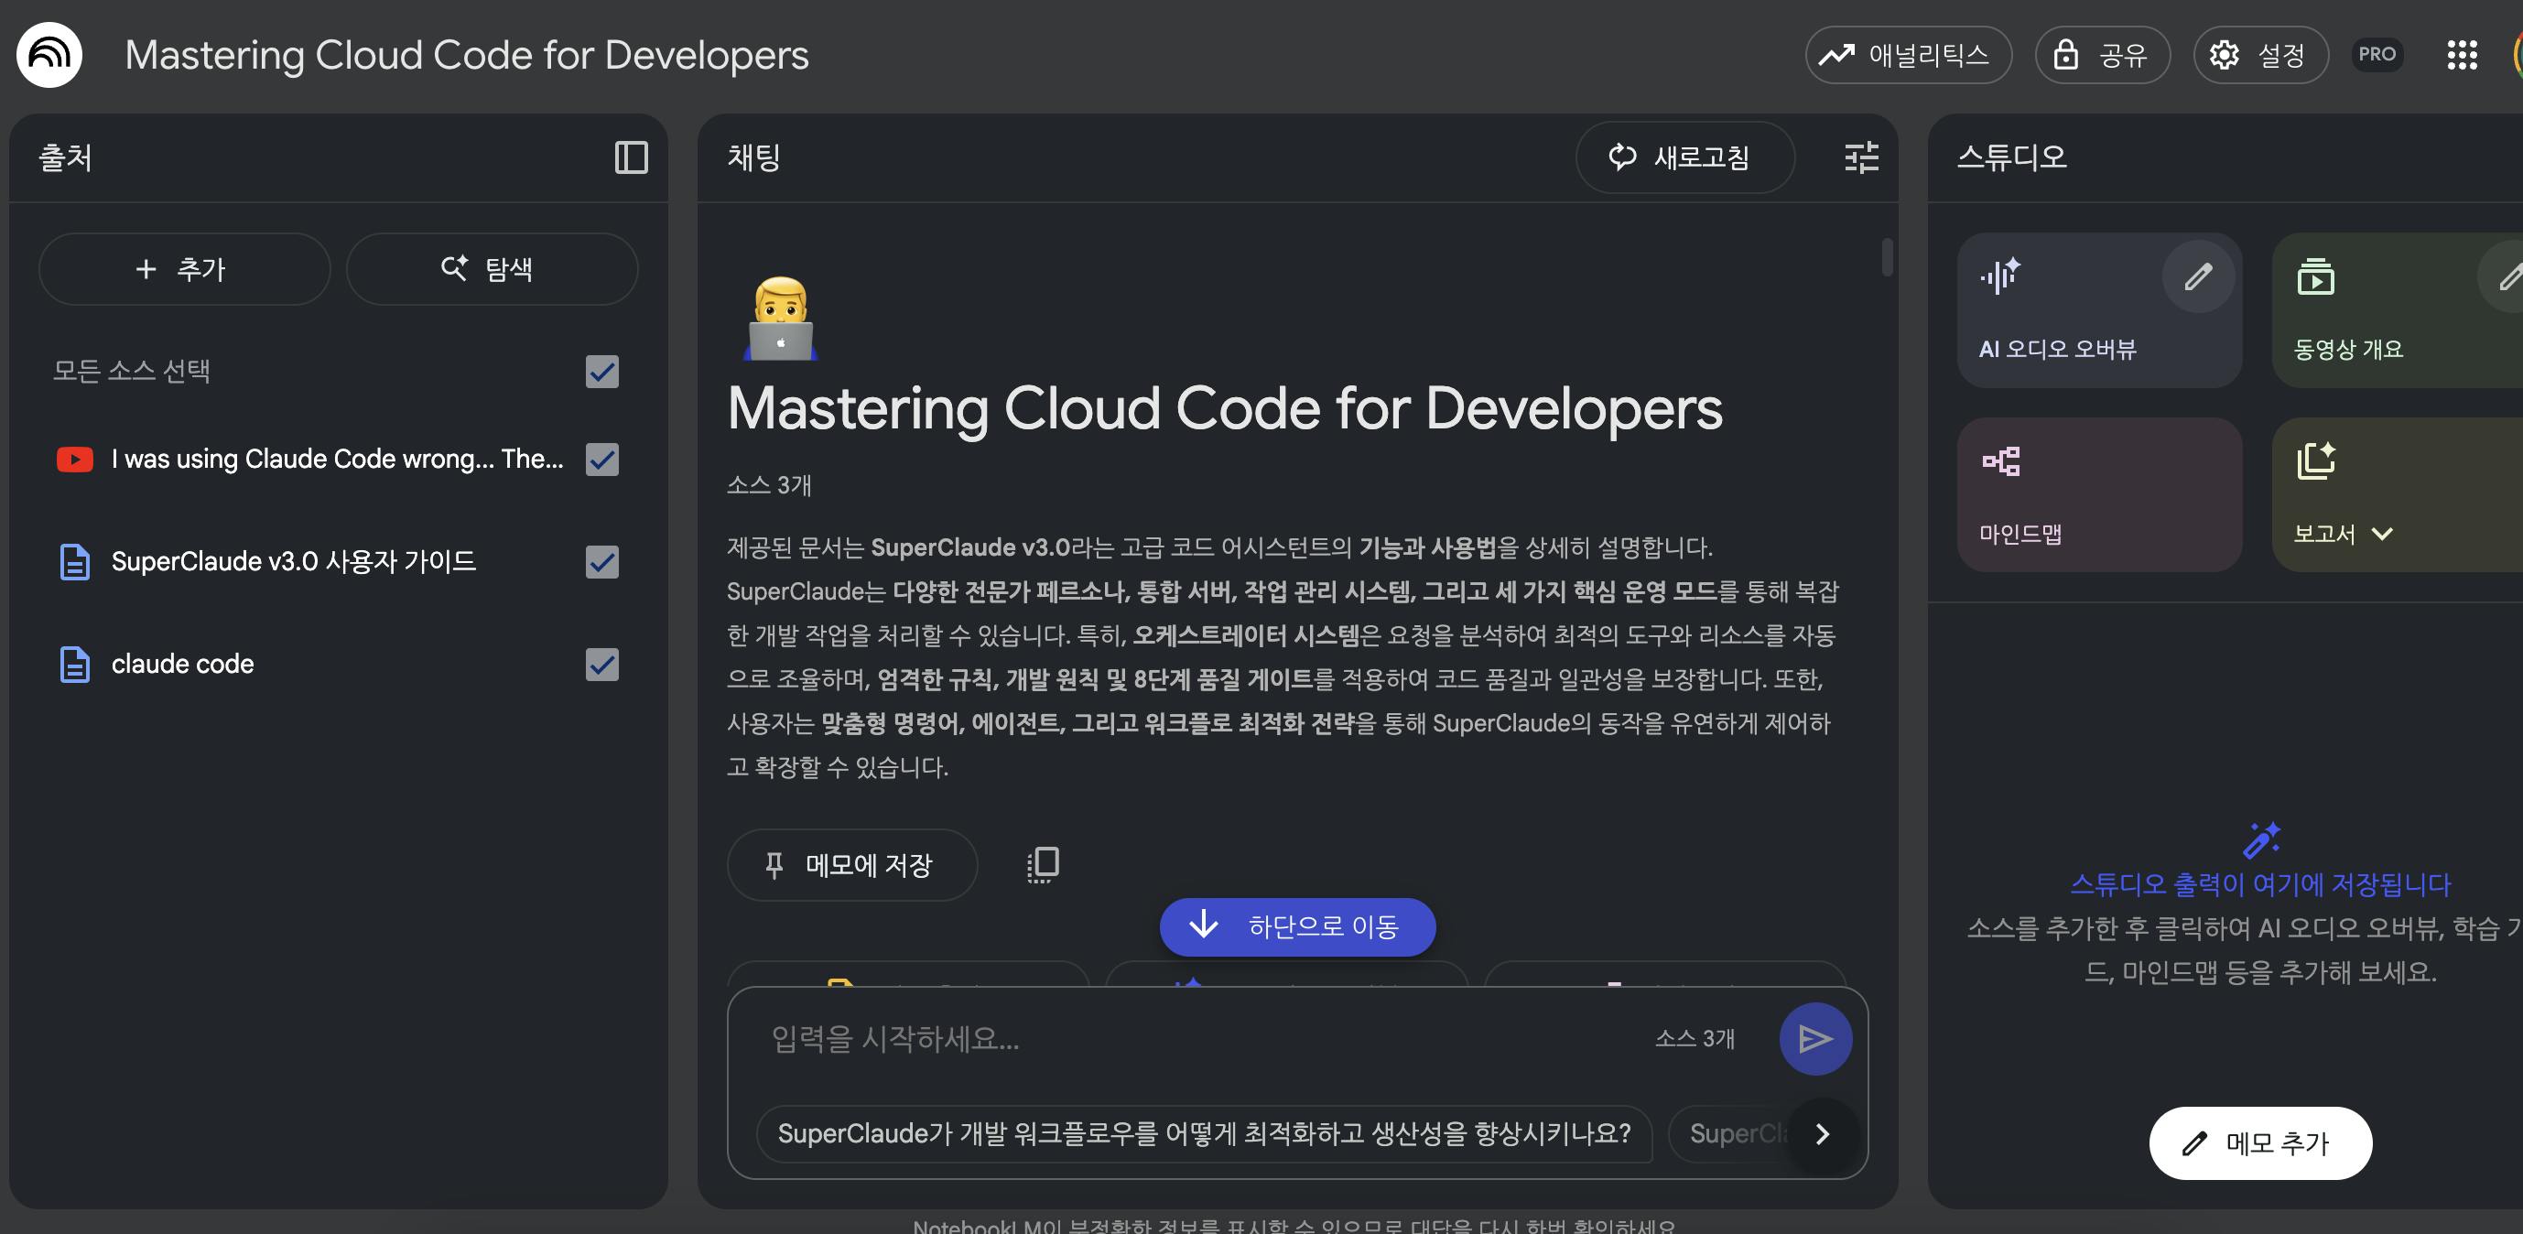Image resolution: width=2523 pixels, height=1234 pixels.
Task: Click the NotebookLM logo icon
Action: (x=49, y=55)
